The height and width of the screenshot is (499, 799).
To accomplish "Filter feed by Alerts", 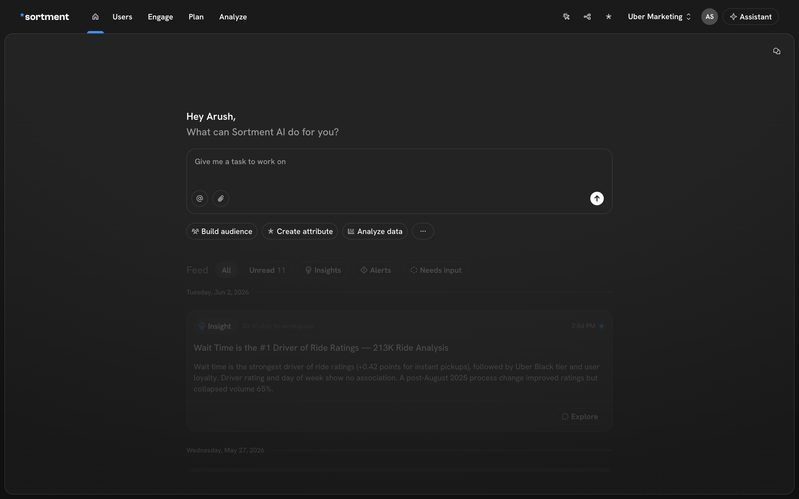I will tap(376, 270).
